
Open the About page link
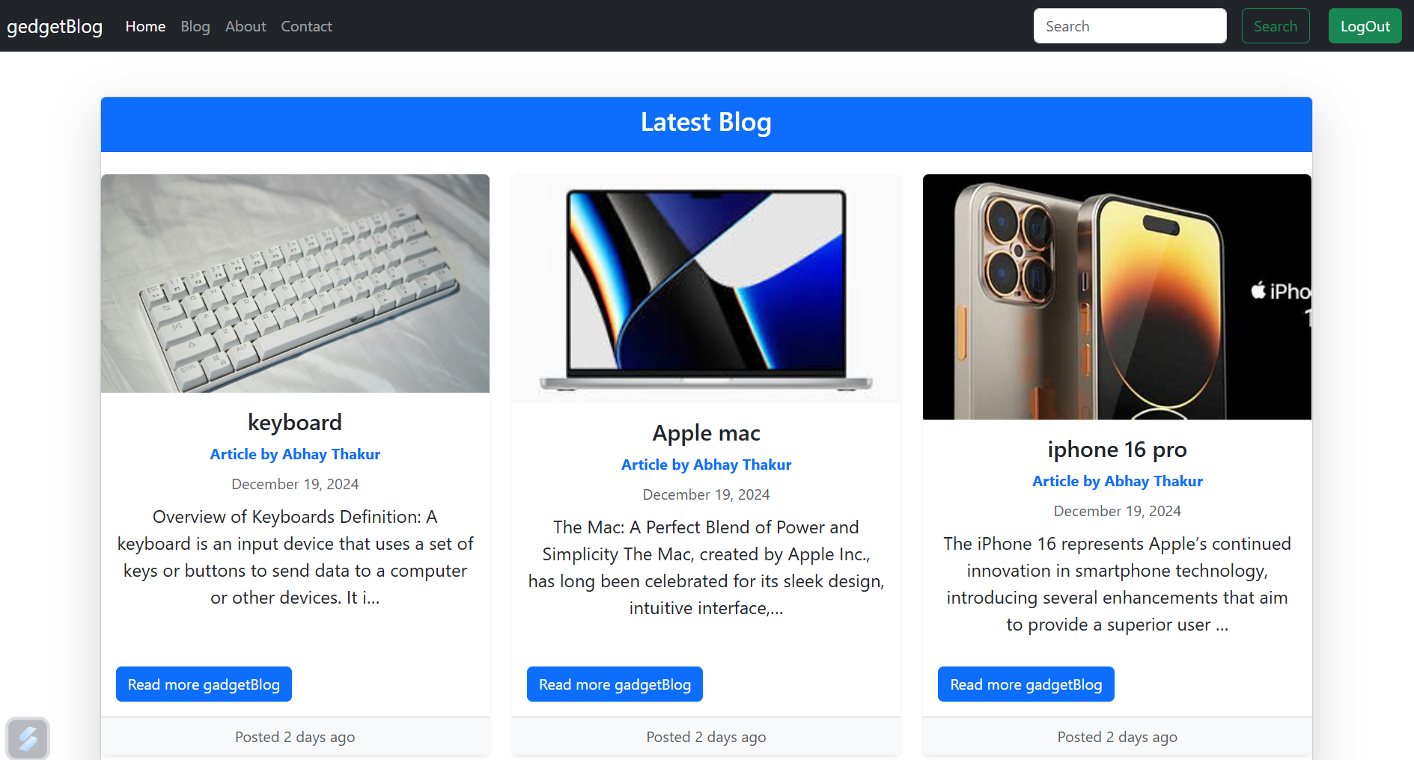click(246, 26)
